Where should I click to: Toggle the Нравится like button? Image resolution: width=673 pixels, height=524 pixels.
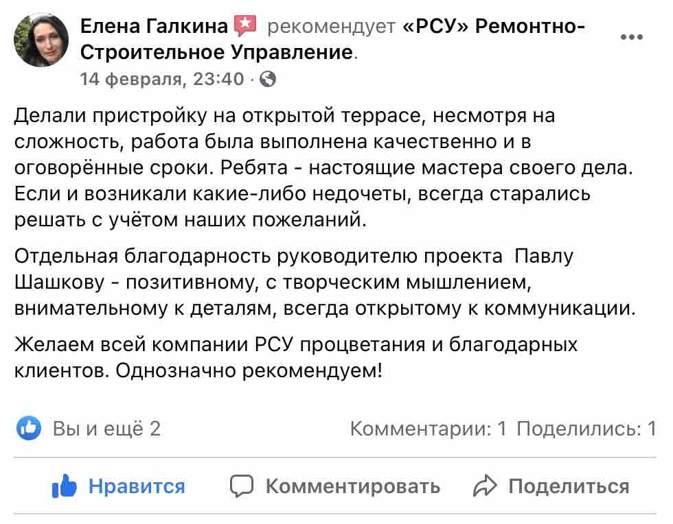coord(118,486)
